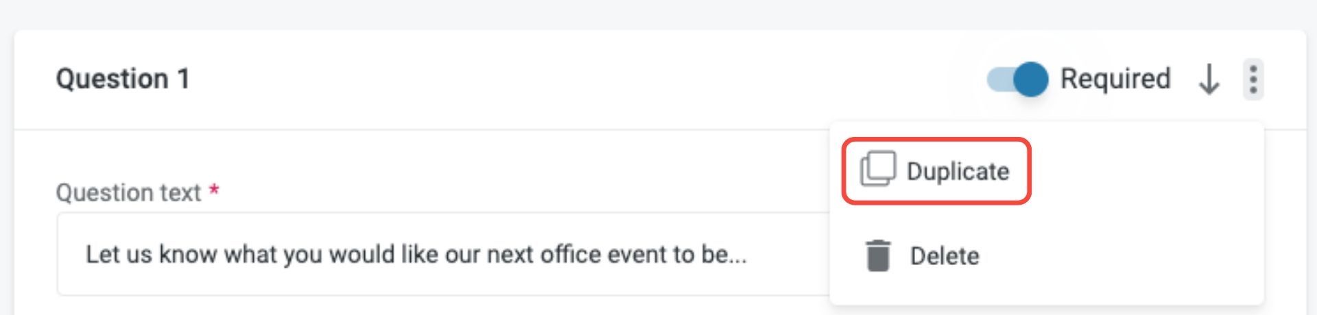Click the Question text field label
The width and height of the screenshot is (1317, 315).
pos(128,193)
